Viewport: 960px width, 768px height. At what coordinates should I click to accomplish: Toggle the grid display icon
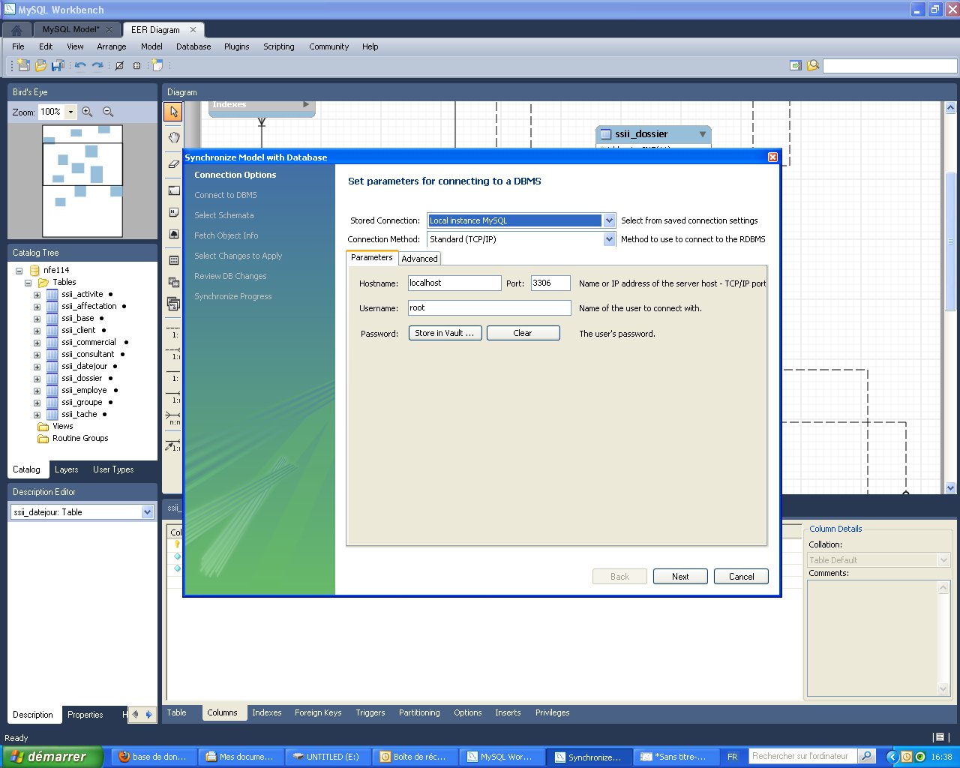(136, 65)
